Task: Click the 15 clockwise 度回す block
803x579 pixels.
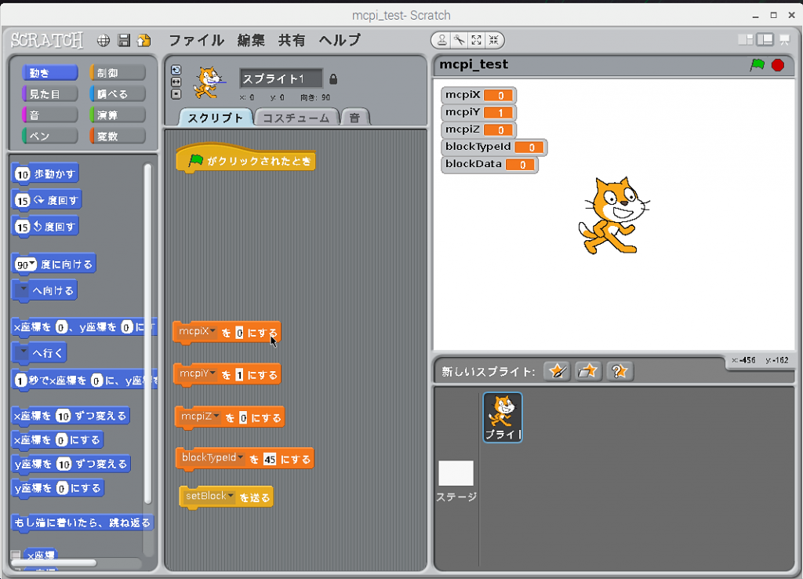Action: (46, 200)
